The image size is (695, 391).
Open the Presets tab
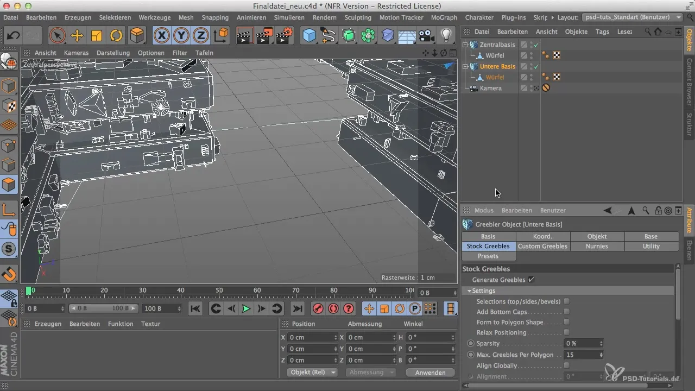[488, 256]
